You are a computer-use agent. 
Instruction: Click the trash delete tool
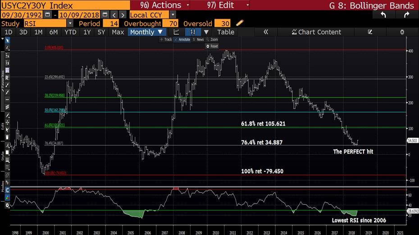(7, 137)
